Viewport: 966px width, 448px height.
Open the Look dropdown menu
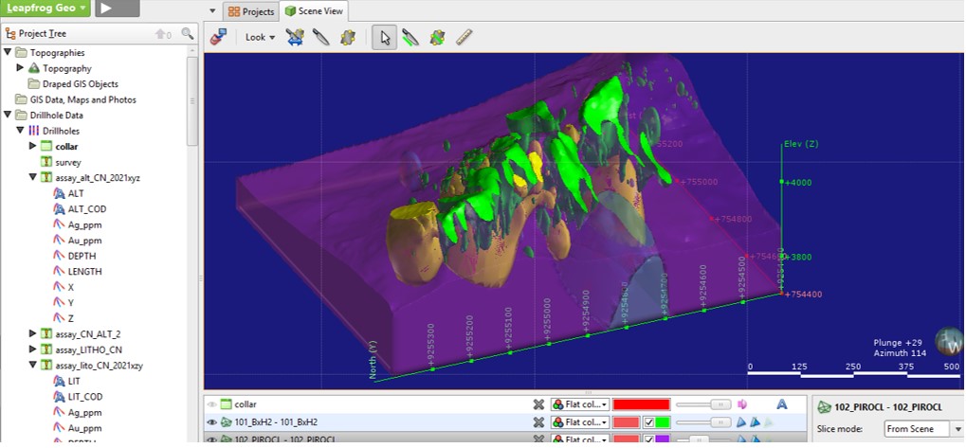point(260,37)
